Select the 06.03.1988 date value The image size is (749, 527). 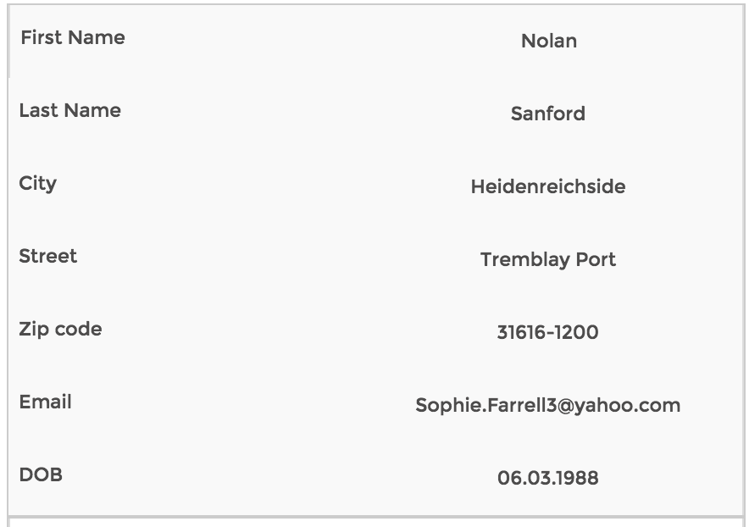click(x=547, y=478)
